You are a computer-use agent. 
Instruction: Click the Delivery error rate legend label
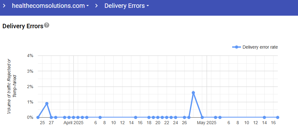(x=260, y=47)
